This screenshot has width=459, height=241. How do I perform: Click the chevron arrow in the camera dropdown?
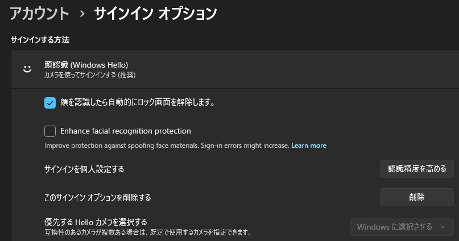(443, 227)
